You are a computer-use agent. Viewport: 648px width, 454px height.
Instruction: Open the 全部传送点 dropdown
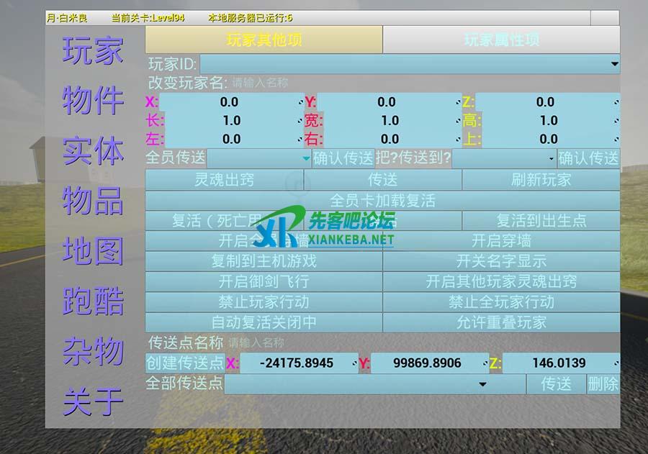pos(482,384)
